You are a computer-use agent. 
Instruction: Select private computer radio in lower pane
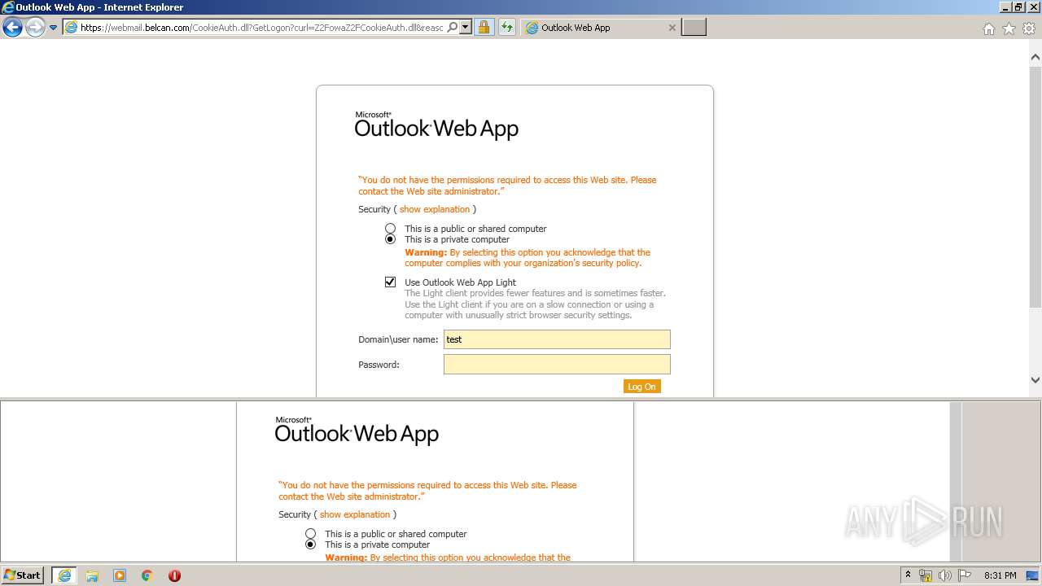(311, 544)
